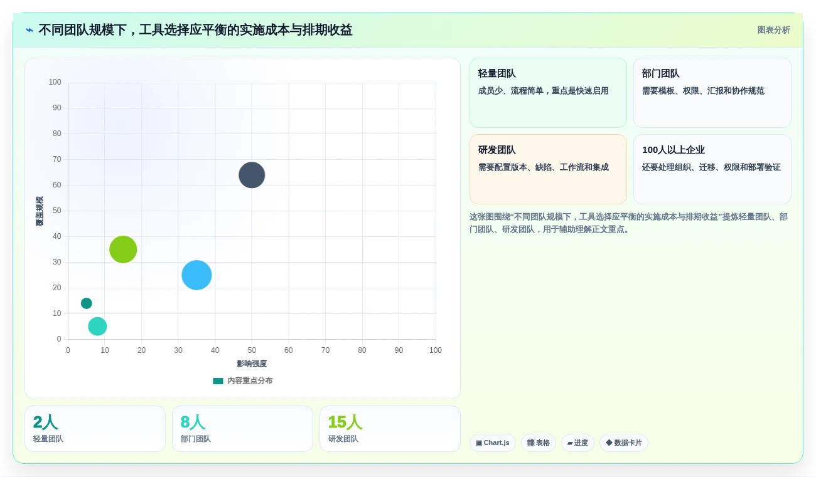Open the 轻量团队 card about 快速启用
816x477 pixels.
pos(548,93)
